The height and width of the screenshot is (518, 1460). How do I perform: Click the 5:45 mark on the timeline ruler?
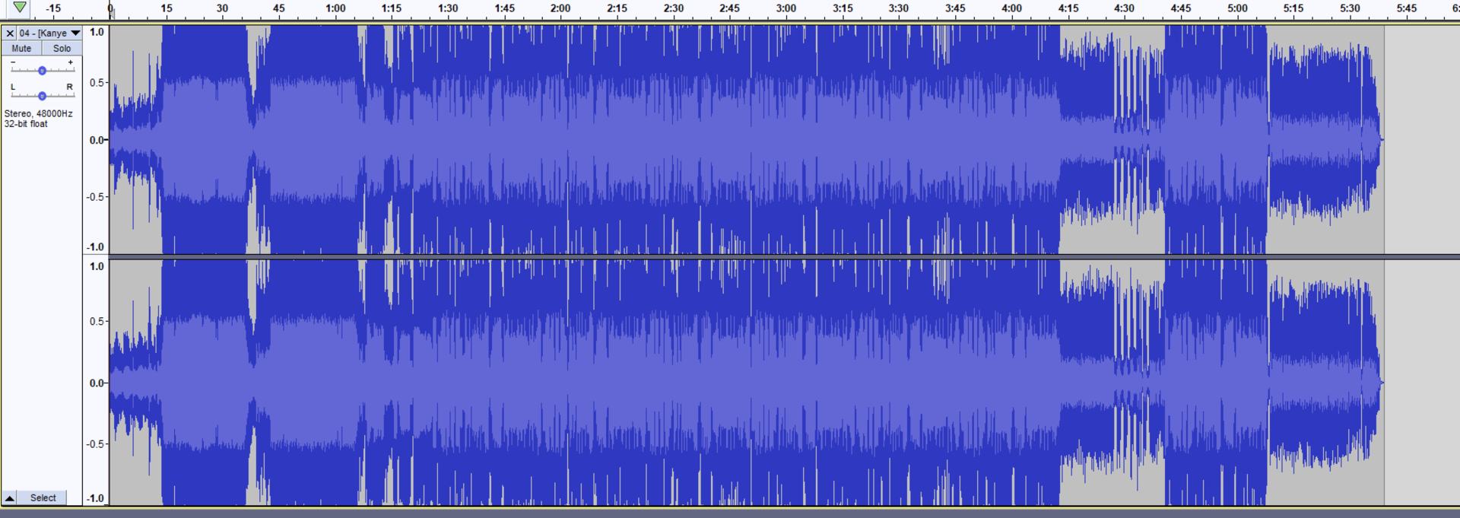click(x=1407, y=8)
